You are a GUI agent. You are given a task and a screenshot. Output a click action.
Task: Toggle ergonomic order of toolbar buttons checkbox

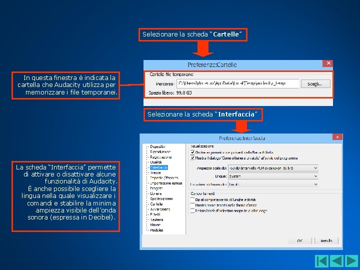coord(192,152)
